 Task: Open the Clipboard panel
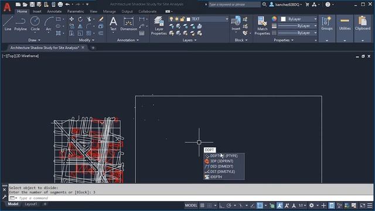click(363, 28)
